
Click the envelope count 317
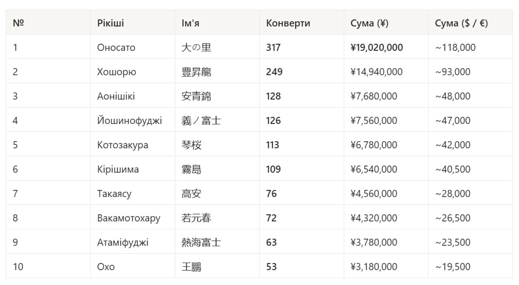pos(273,47)
